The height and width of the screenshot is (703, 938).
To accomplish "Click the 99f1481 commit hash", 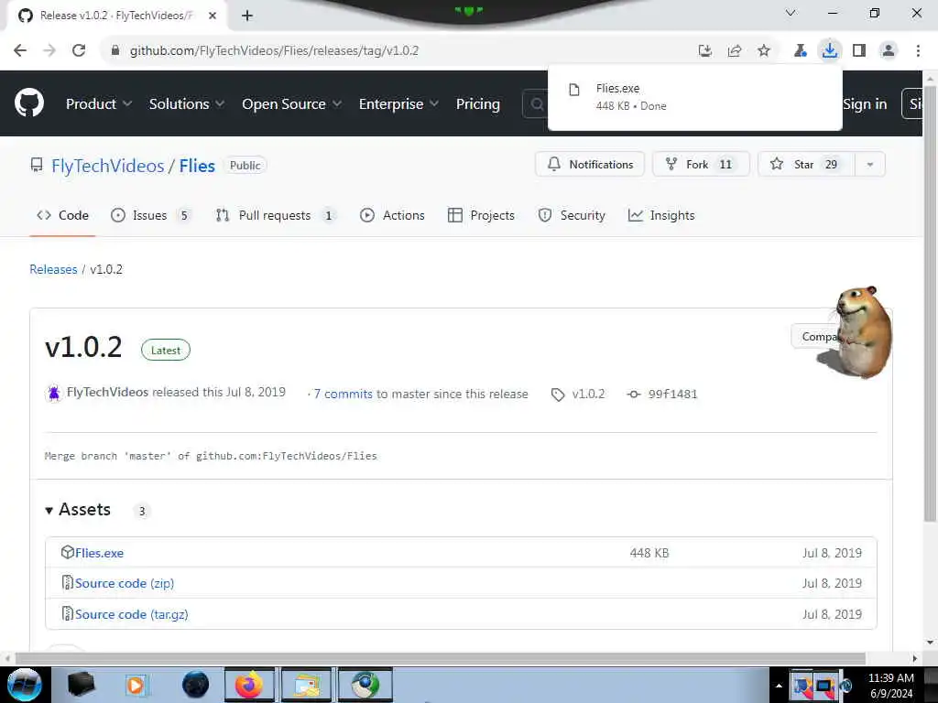I will 672,394.
